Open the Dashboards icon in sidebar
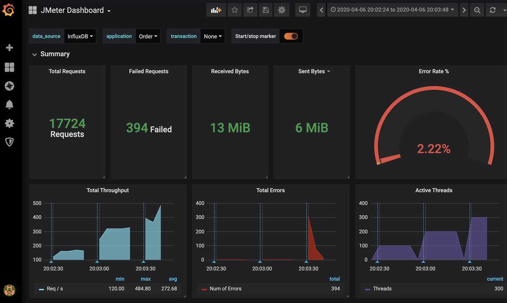Viewport: 507px width, 303px height. pos(9,67)
